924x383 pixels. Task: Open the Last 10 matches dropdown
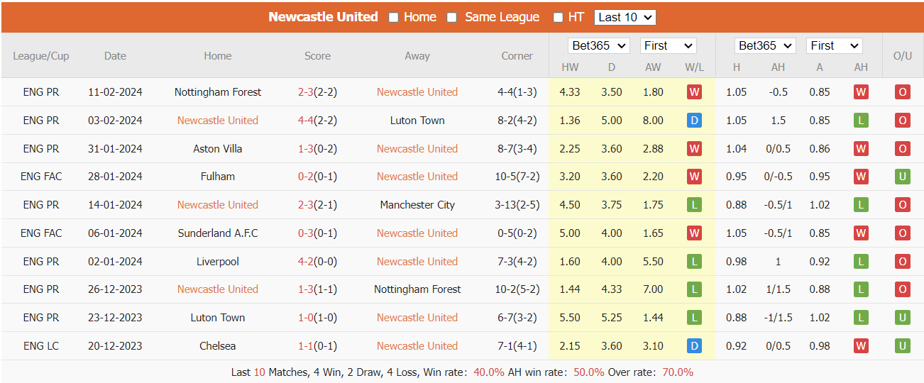tap(625, 18)
